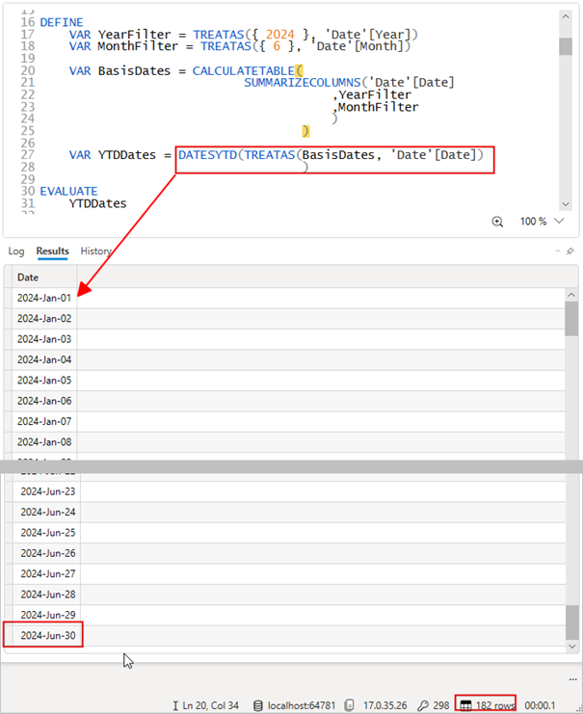Select the 2024-Jan-04 cell
The image size is (583, 714).
click(44, 359)
